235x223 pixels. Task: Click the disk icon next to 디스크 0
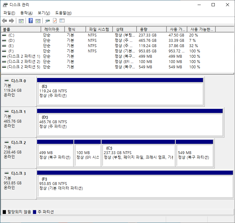tap(7, 80)
